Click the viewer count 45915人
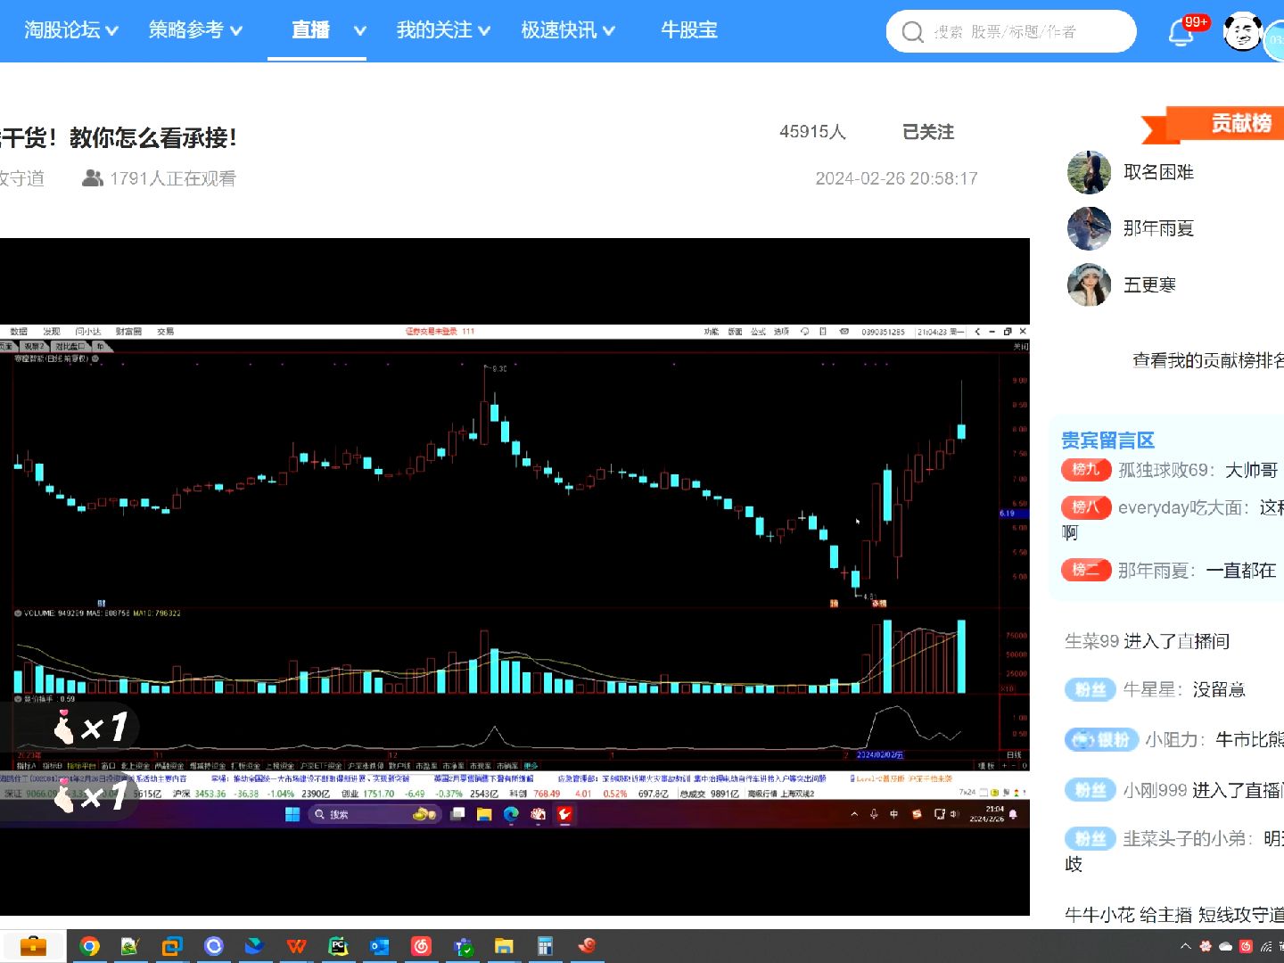 pos(812,132)
